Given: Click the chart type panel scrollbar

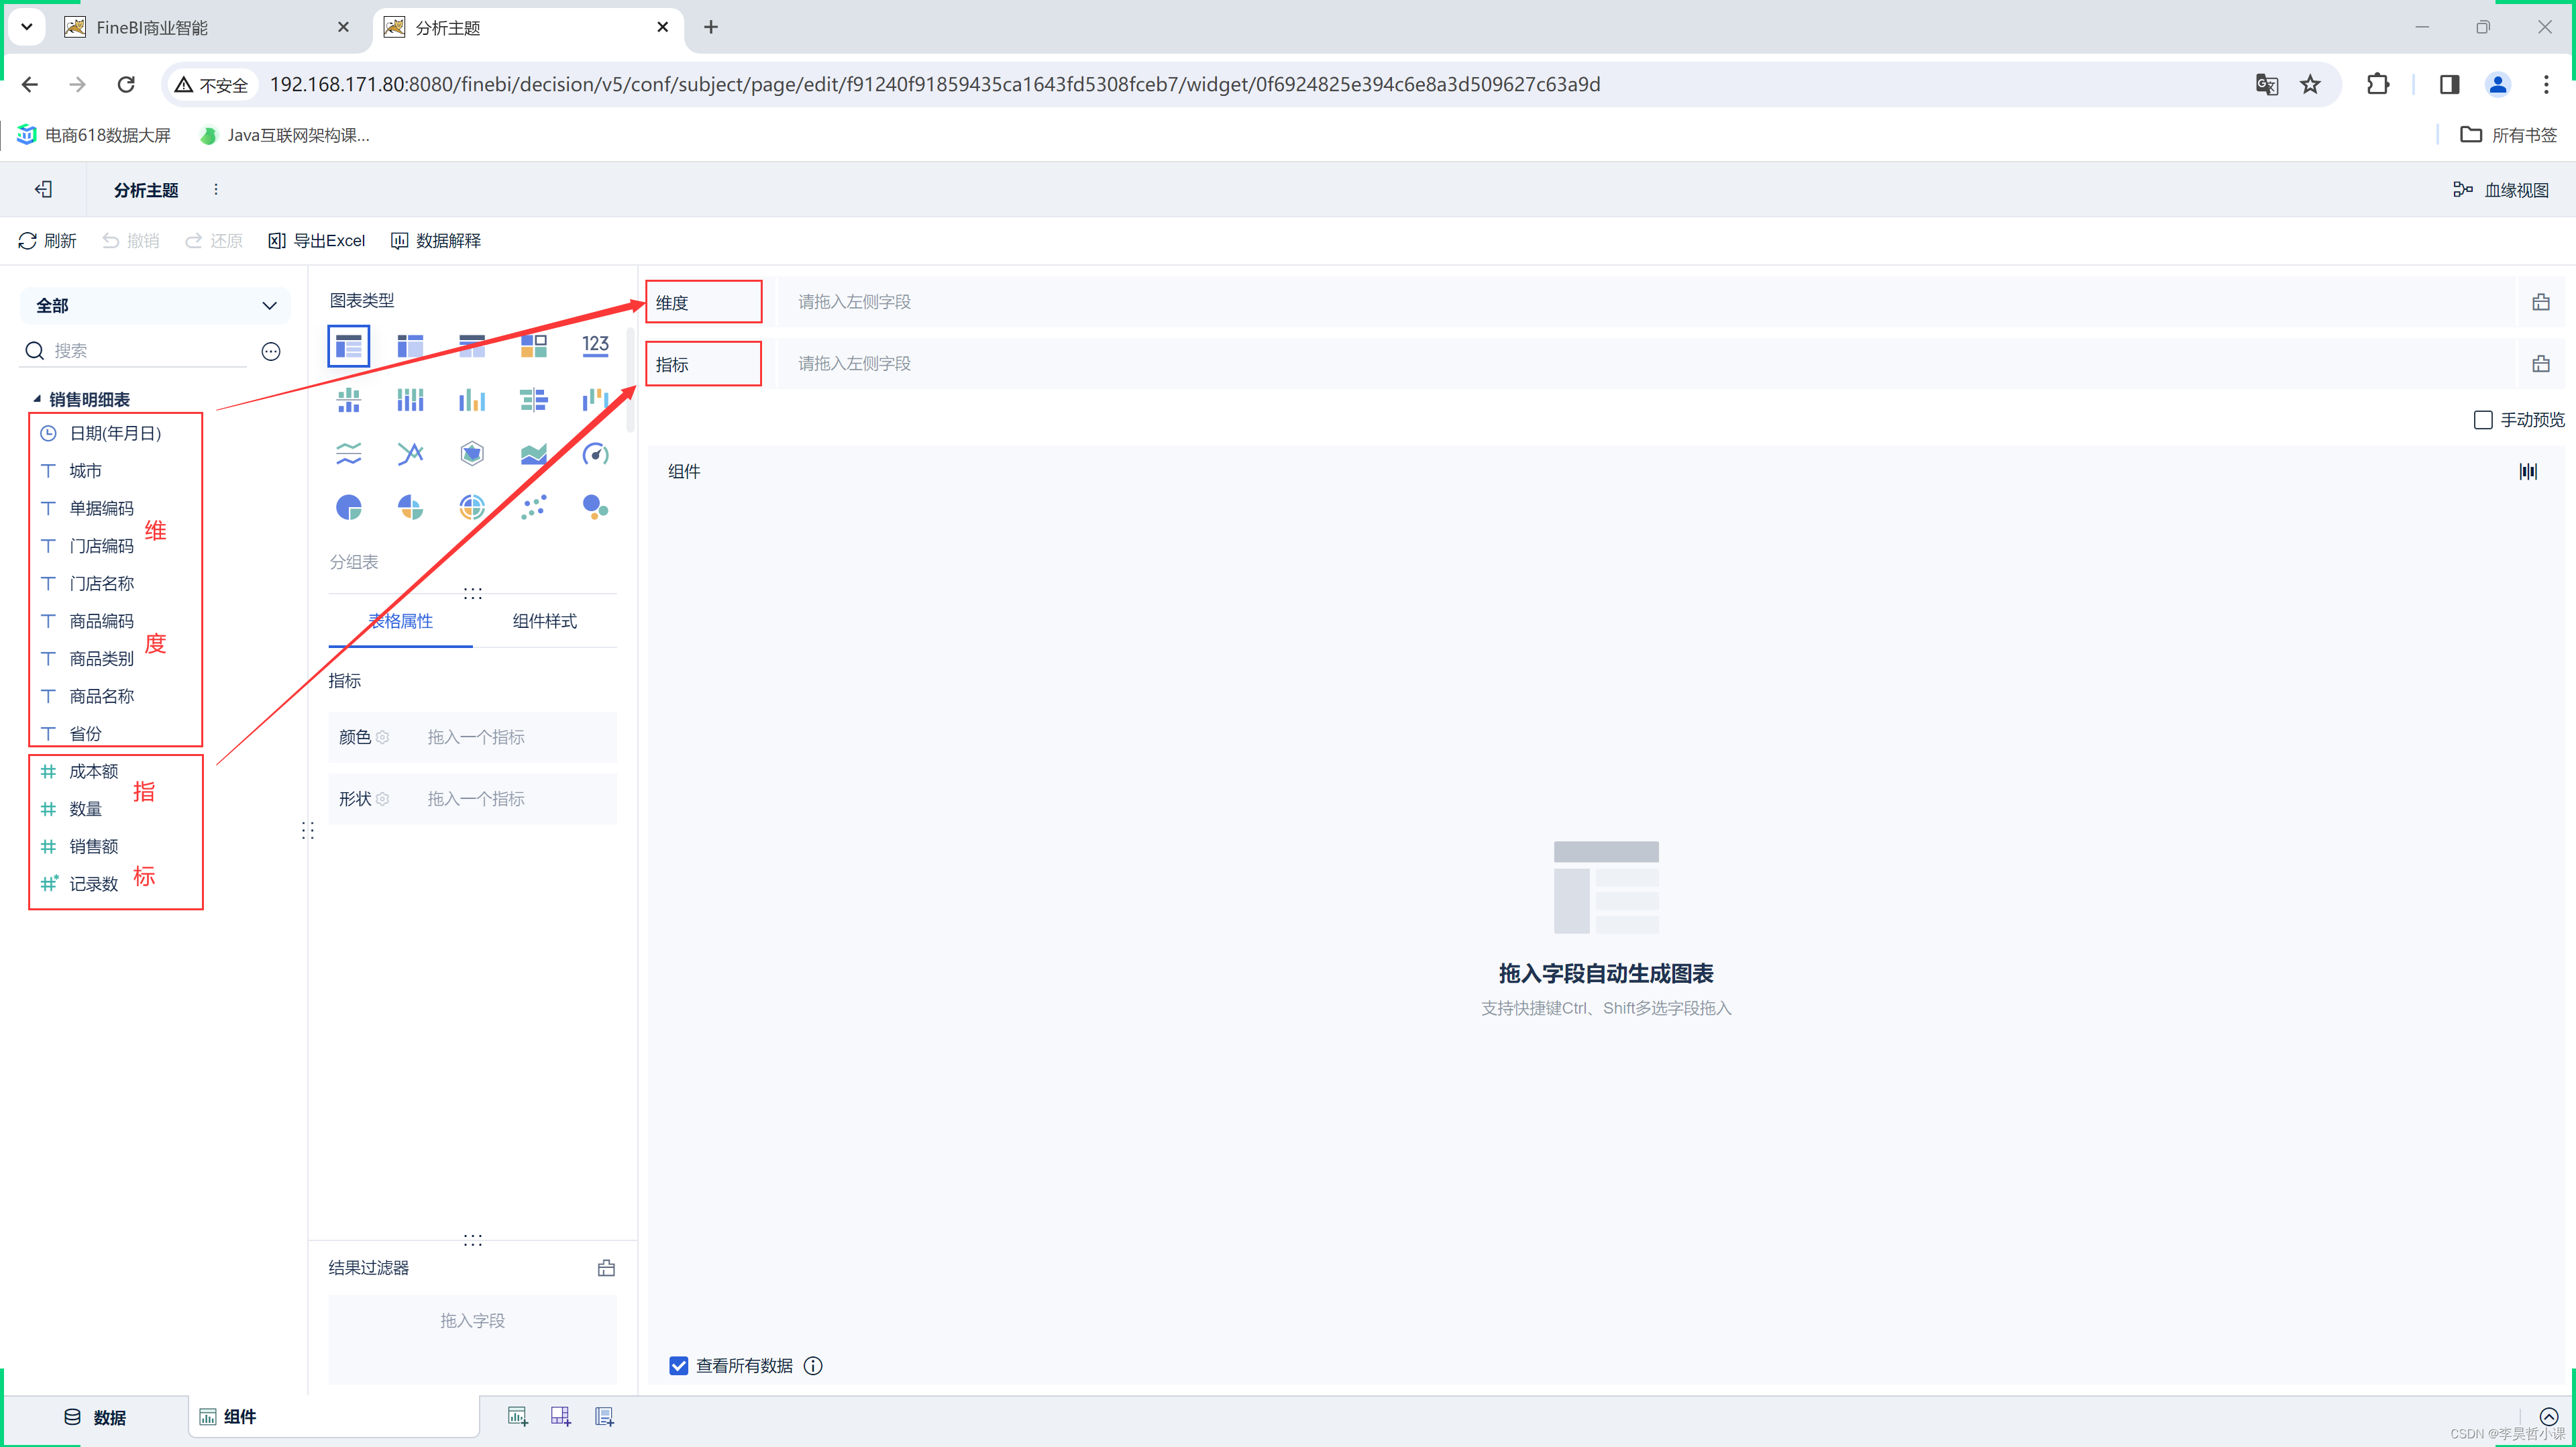Looking at the screenshot, I should pyautogui.click(x=630, y=380).
